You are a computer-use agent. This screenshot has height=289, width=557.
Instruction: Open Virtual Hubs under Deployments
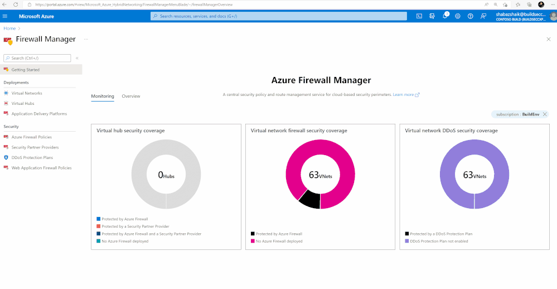pos(23,103)
